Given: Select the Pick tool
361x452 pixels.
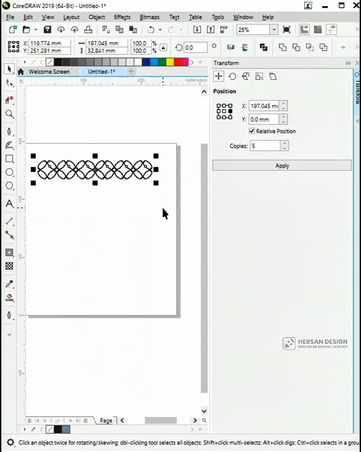Looking at the screenshot, I should 9,69.
